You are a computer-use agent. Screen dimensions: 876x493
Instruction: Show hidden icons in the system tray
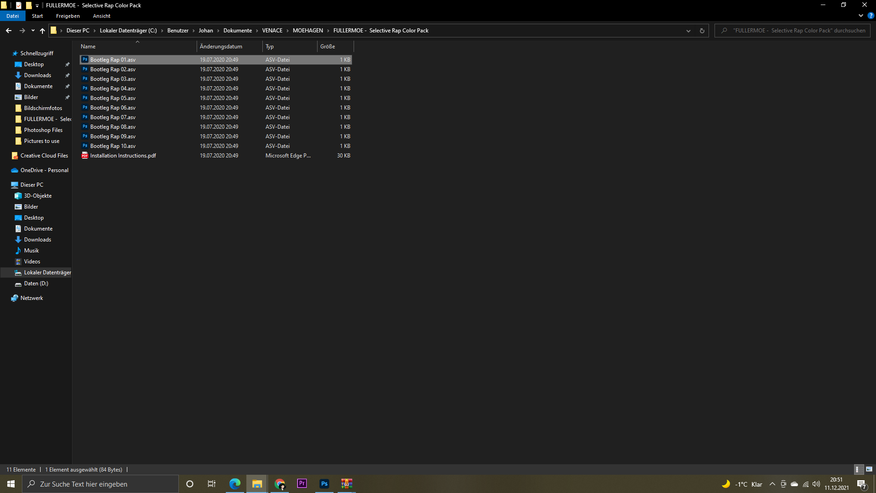(772, 484)
